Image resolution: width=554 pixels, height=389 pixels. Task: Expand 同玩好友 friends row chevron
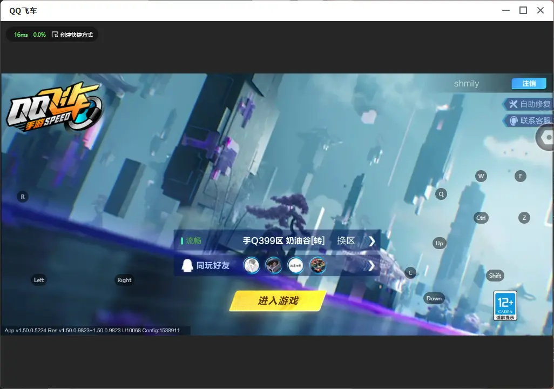[371, 266]
